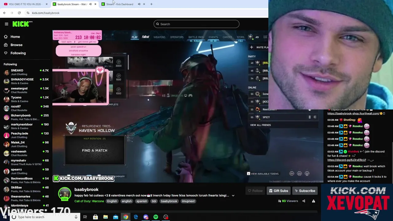Mute the baabybrook Stream tab audio
The width and height of the screenshot is (393, 221).
90,4
